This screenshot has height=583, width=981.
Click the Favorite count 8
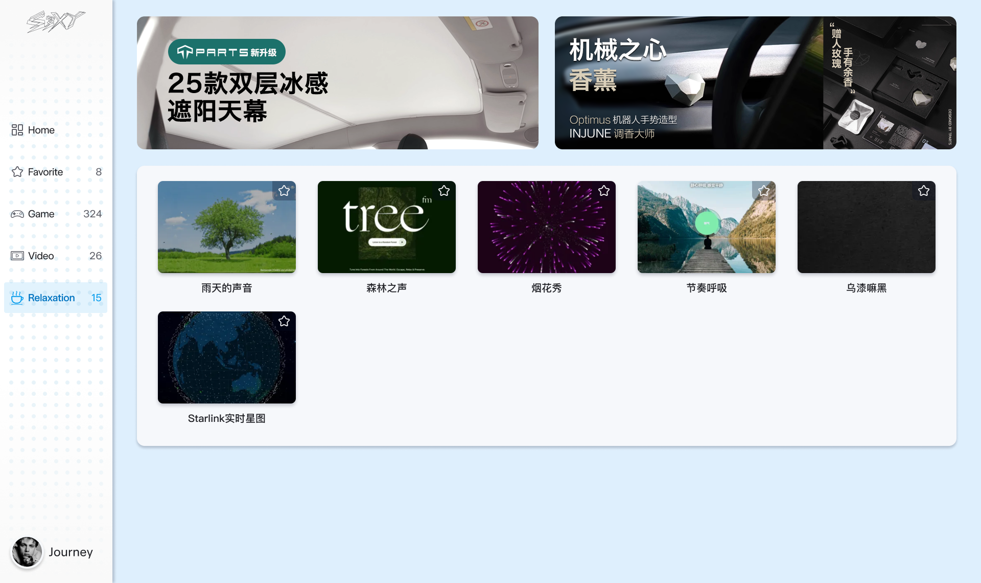(x=99, y=172)
